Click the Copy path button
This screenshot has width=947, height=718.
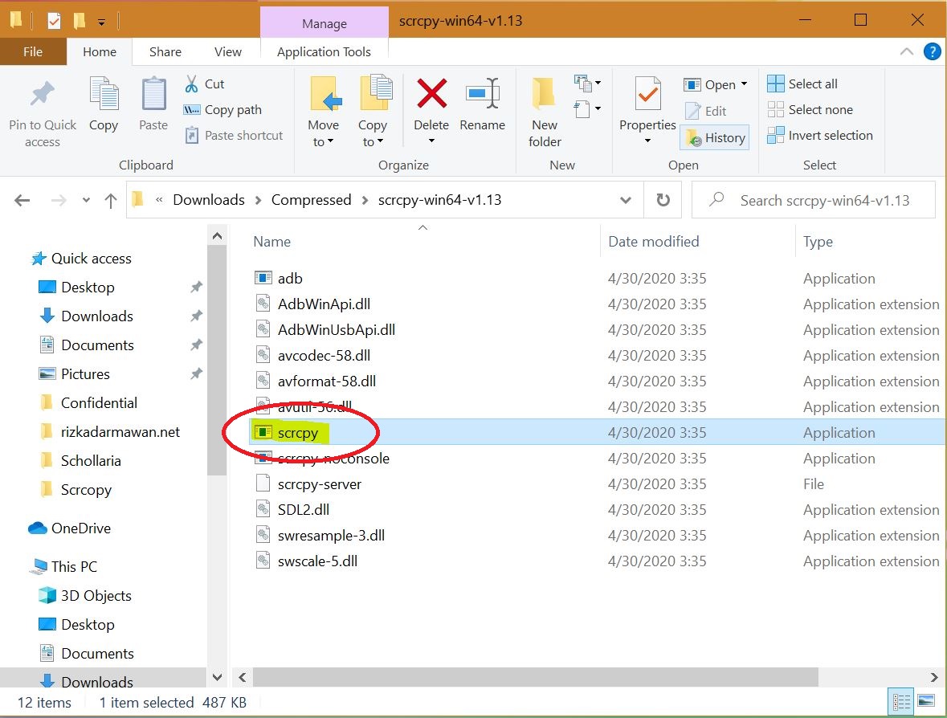tap(222, 110)
